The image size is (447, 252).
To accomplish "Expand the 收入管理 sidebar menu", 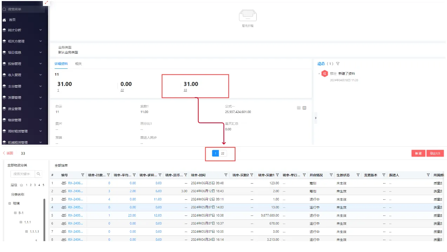I will coord(40,75).
